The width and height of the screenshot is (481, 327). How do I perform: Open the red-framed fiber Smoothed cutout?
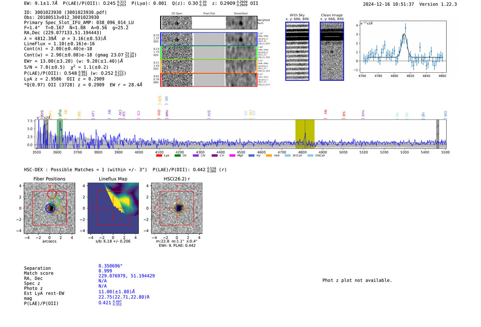click(241, 80)
